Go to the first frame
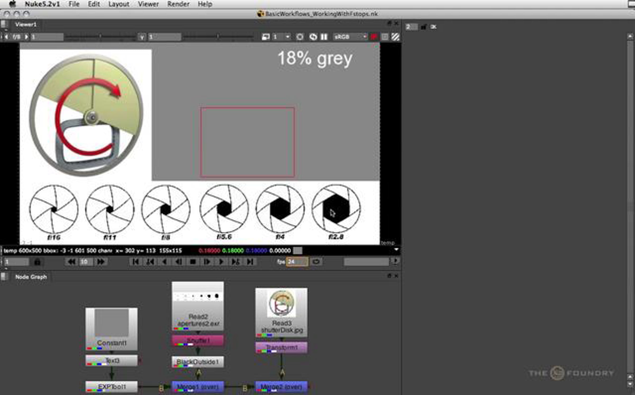The width and height of the screenshot is (635, 395). (x=136, y=262)
